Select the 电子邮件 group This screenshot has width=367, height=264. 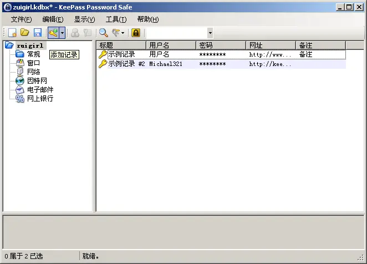[x=40, y=90]
